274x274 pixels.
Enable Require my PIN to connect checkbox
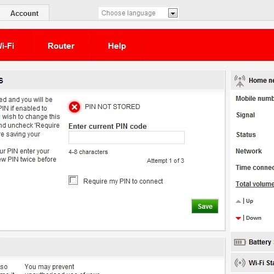coord(73,180)
